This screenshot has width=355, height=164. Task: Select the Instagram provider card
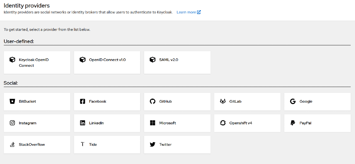tap(37, 123)
